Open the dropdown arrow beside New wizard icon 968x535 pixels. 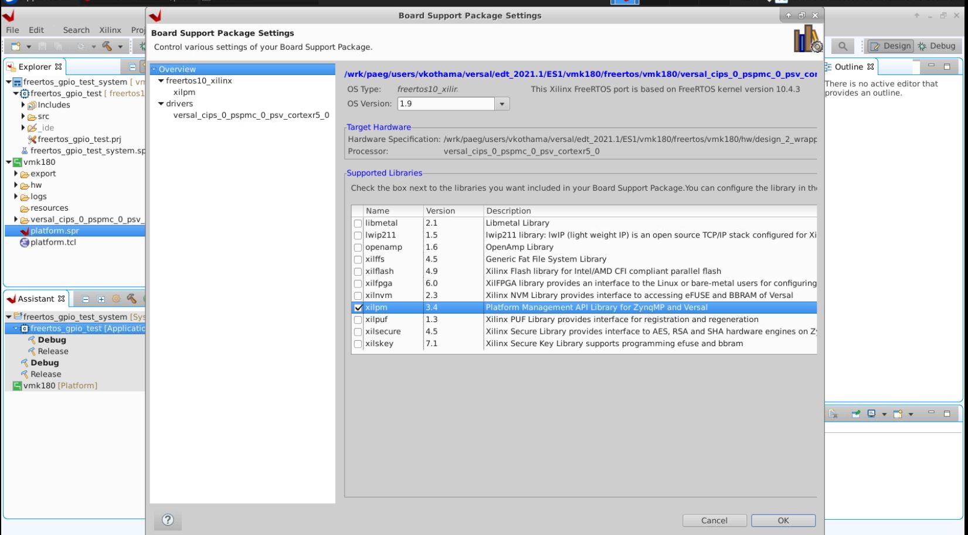(x=28, y=46)
